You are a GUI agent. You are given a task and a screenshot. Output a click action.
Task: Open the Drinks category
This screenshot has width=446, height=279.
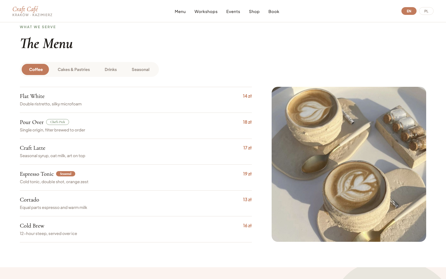click(111, 69)
